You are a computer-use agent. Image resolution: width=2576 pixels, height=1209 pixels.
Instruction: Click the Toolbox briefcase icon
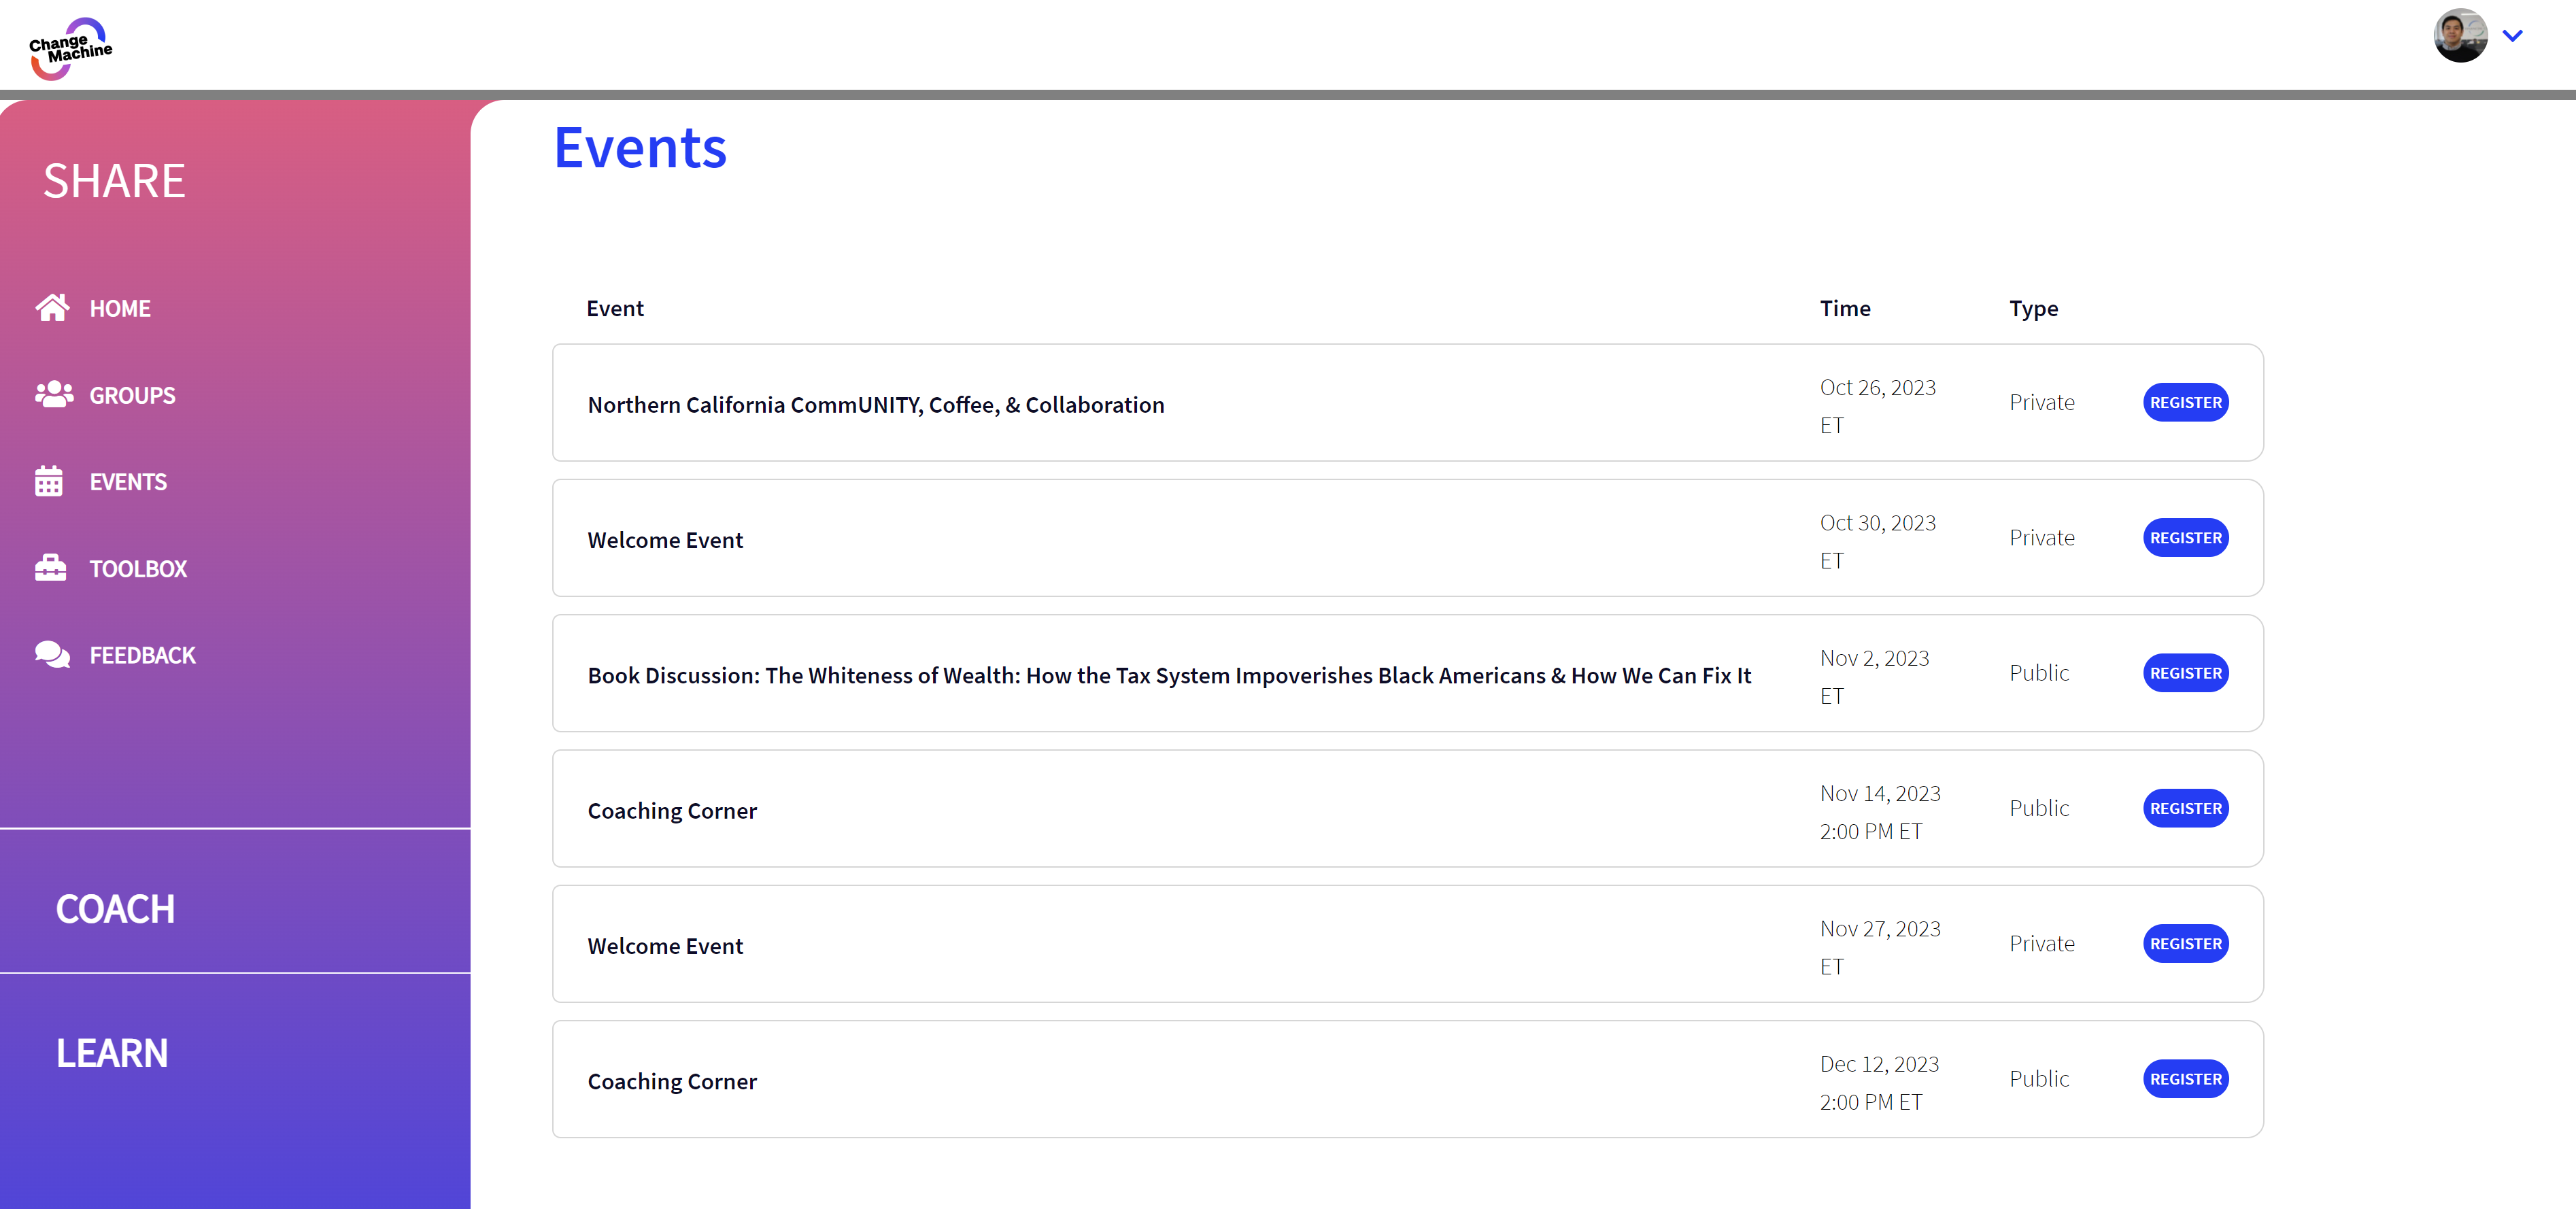(51, 568)
